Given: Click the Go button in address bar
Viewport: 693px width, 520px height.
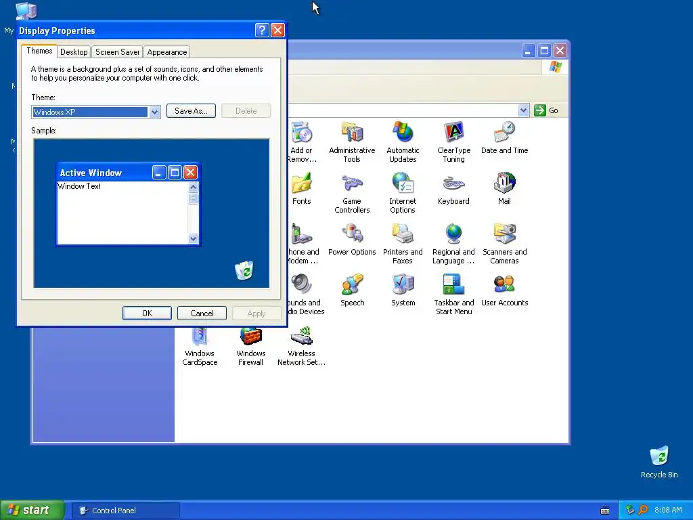Looking at the screenshot, I should pos(547,110).
